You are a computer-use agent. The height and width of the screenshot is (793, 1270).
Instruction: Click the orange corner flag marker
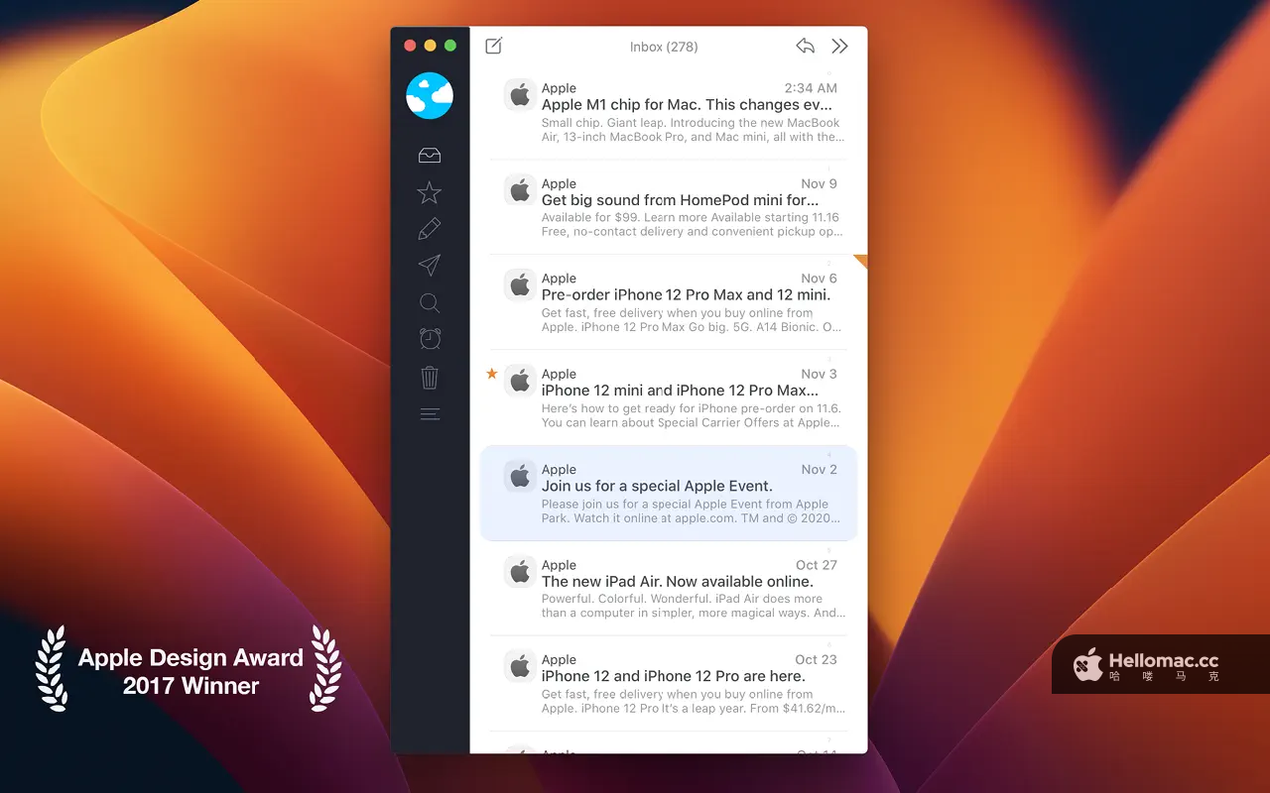862,261
